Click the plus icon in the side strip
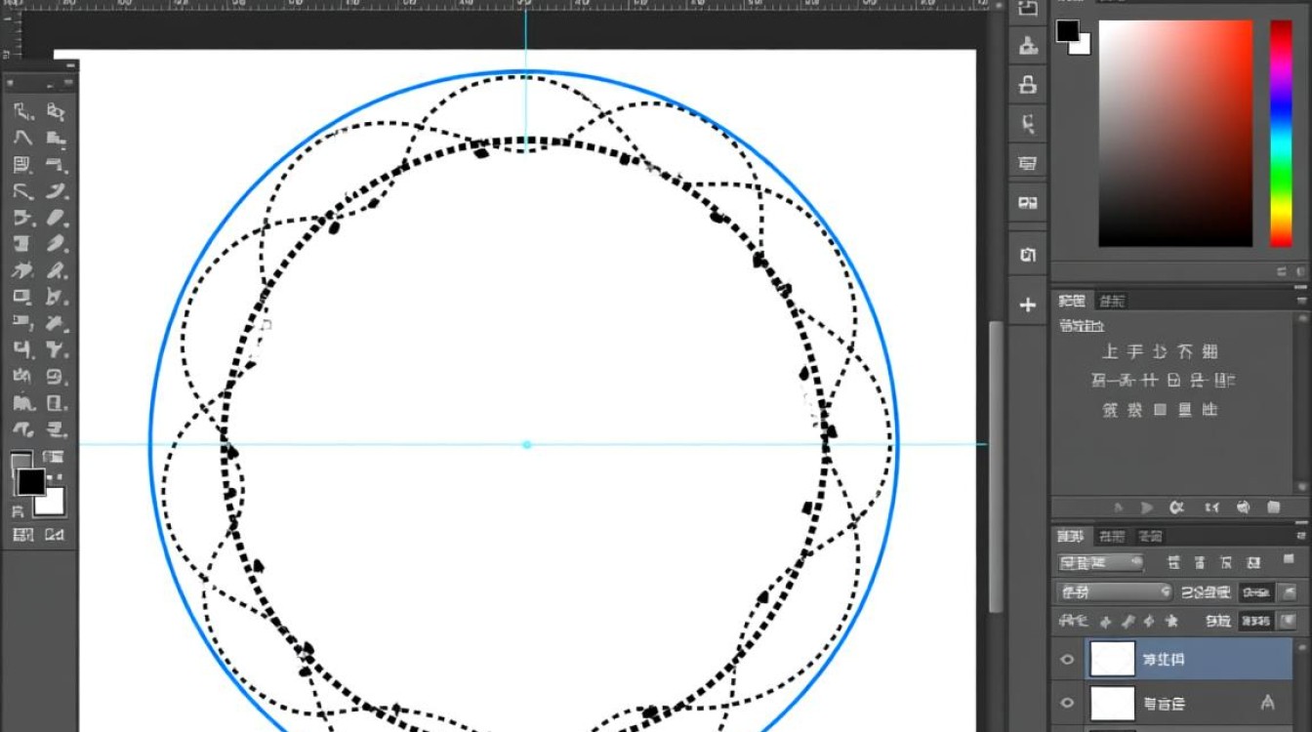 click(x=1027, y=305)
